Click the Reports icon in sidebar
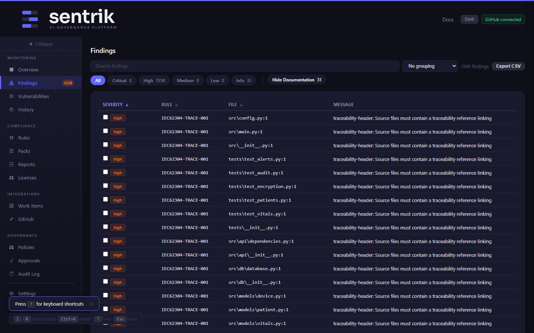Screen dimensions: 534x333 [x=11, y=164]
